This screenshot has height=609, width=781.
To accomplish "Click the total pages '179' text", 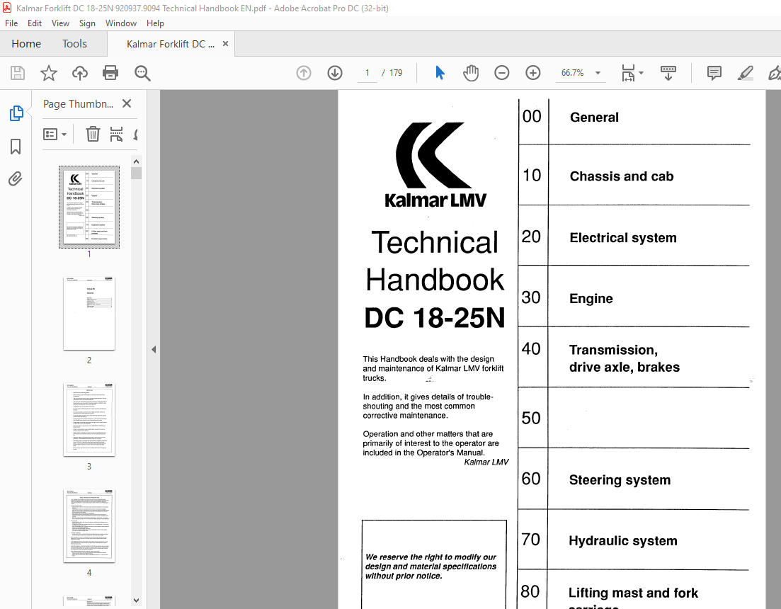I will 396,73.
